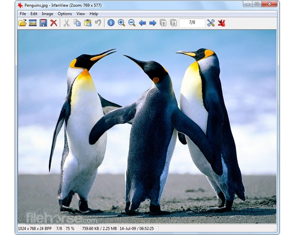Click the Paste clipboard icon
The height and width of the screenshot is (235, 294).
tap(88, 23)
